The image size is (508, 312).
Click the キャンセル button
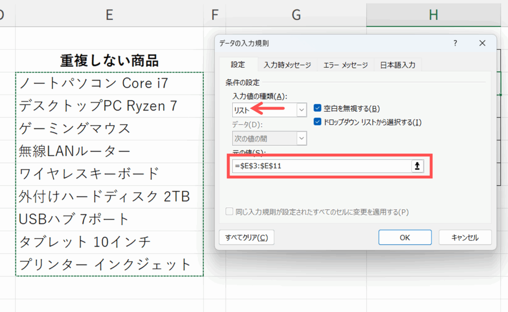click(465, 238)
